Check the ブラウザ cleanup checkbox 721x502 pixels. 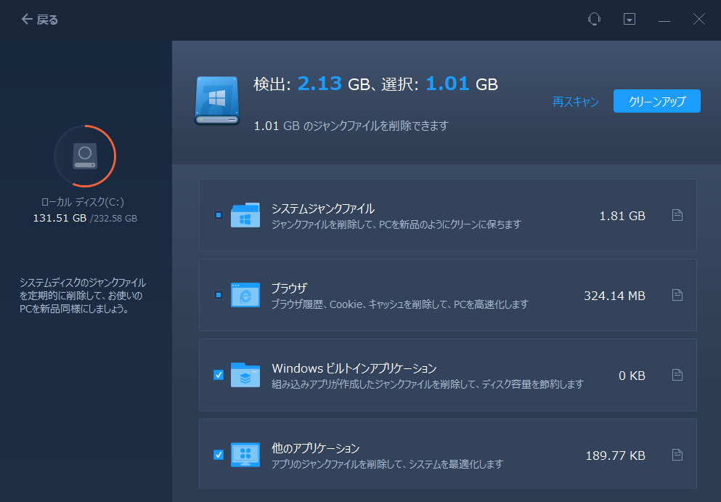point(219,295)
